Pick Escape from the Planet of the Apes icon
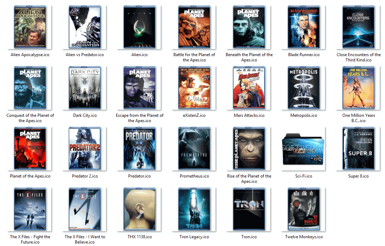The image size is (385, 246). 140,88
